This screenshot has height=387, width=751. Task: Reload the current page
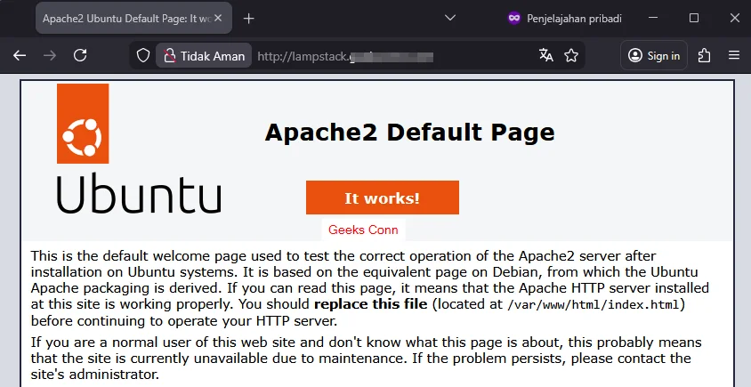point(80,55)
